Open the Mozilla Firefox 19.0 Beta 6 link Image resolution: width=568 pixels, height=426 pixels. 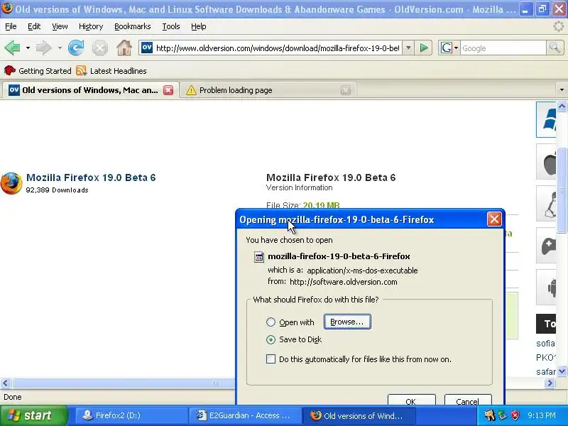coord(91,177)
